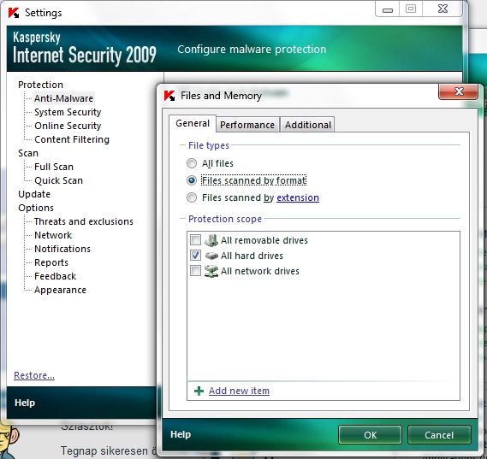
Task: Click the removable drives icon
Action: 211,240
